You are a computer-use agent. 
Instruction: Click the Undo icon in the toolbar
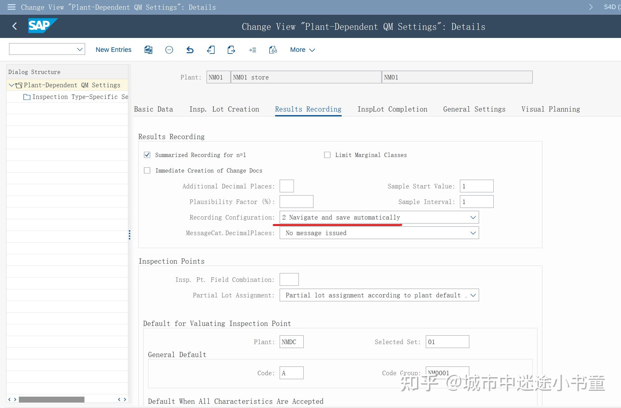[x=190, y=50]
